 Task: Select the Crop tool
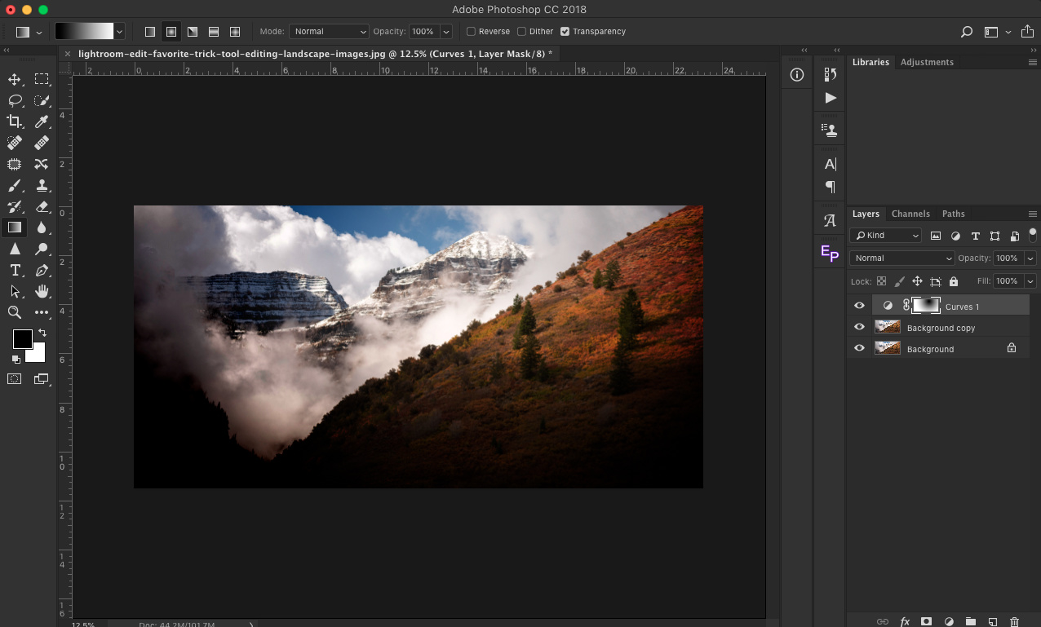(x=14, y=121)
